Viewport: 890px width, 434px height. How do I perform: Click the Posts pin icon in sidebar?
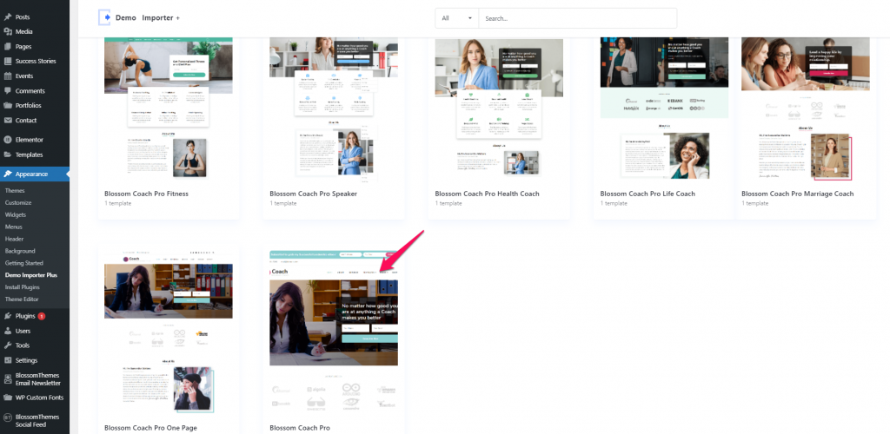8,17
